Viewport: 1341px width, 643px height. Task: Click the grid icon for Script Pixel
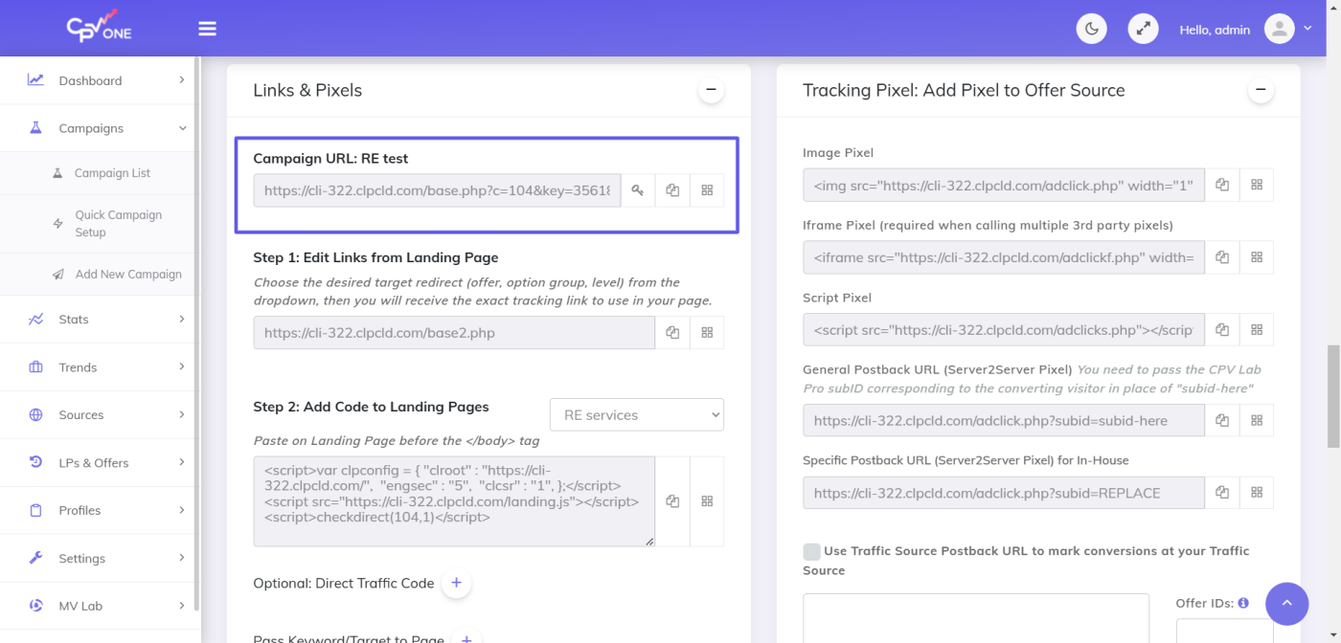(x=1257, y=330)
